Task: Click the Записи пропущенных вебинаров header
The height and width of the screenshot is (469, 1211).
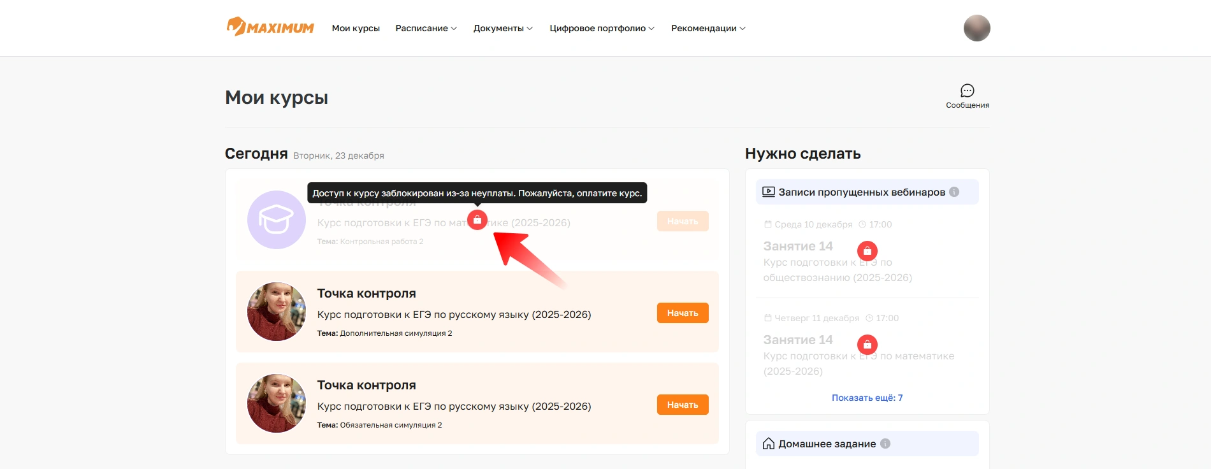Action: click(x=861, y=192)
